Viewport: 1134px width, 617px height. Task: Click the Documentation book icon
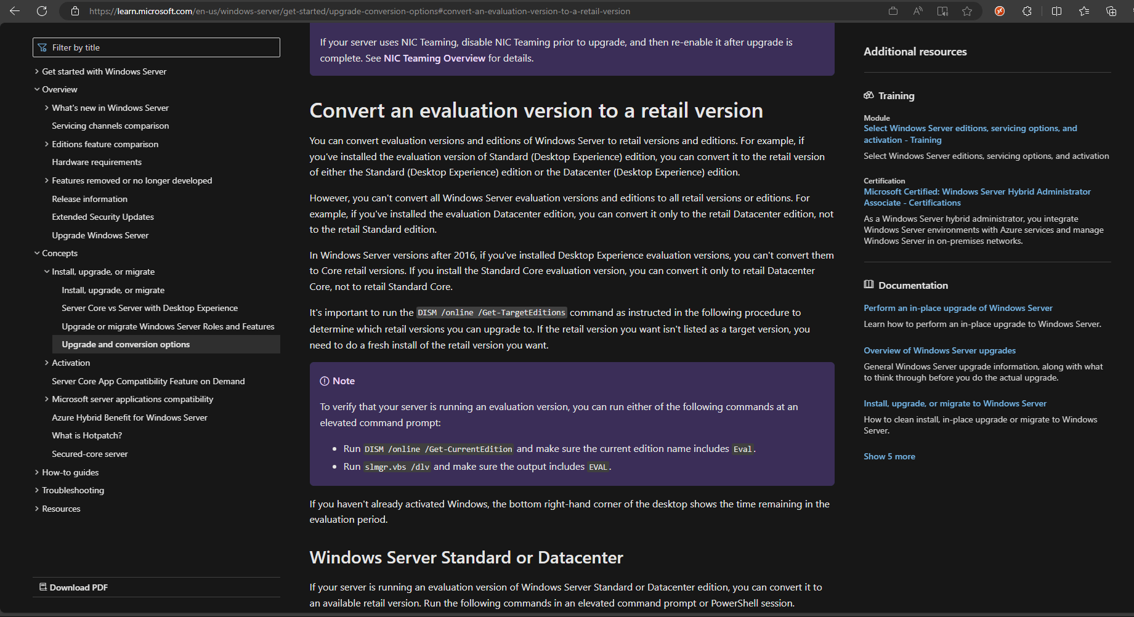(869, 284)
